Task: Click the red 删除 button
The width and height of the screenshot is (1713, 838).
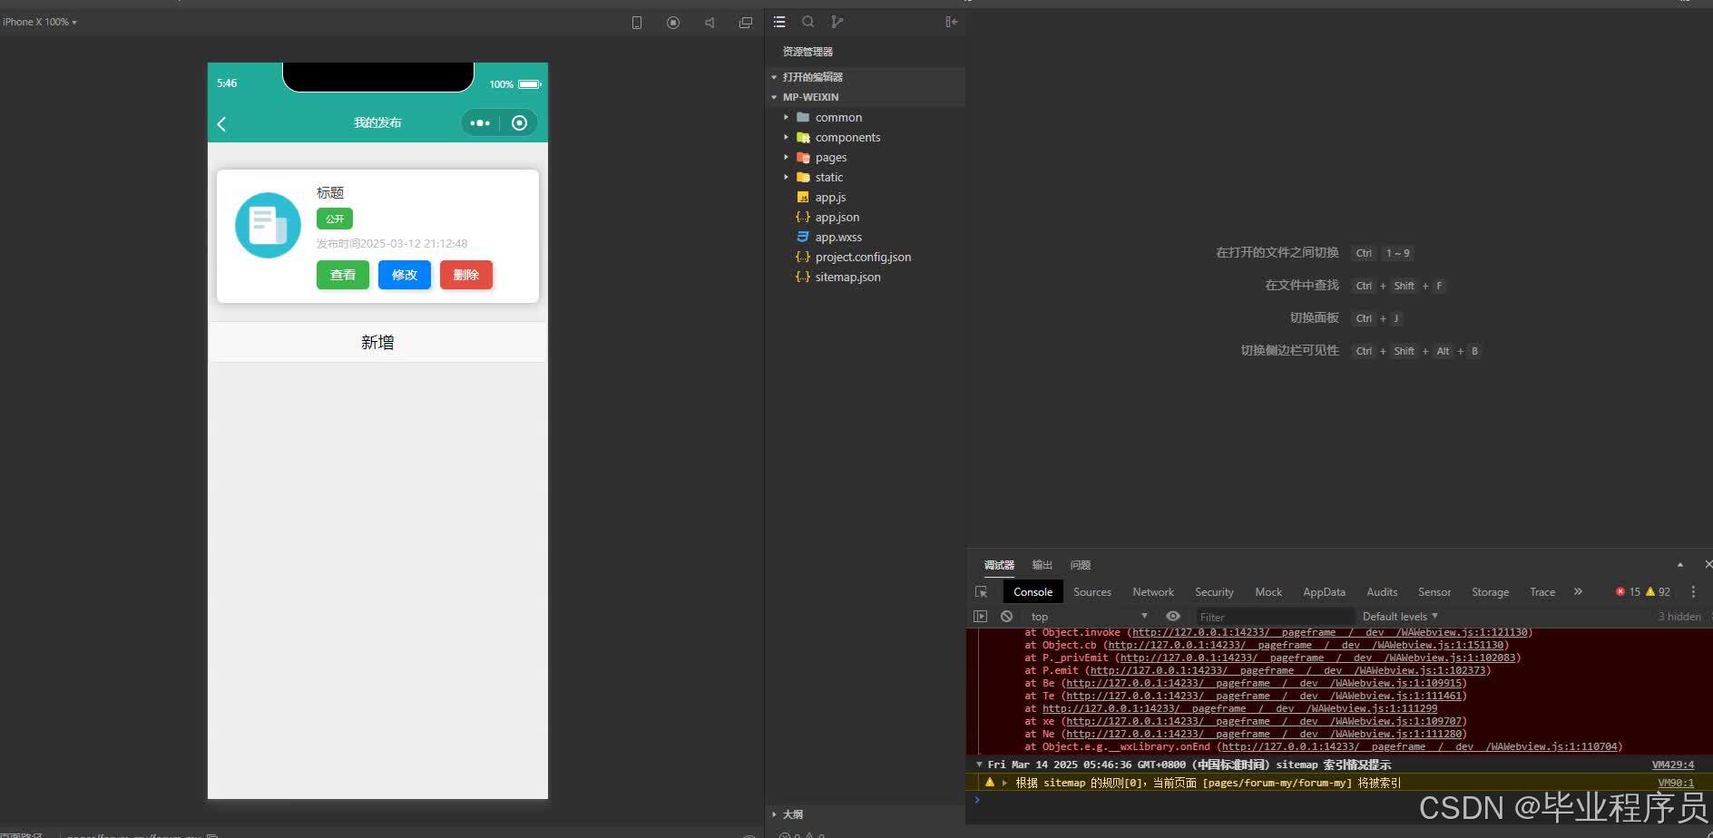Action: (466, 275)
